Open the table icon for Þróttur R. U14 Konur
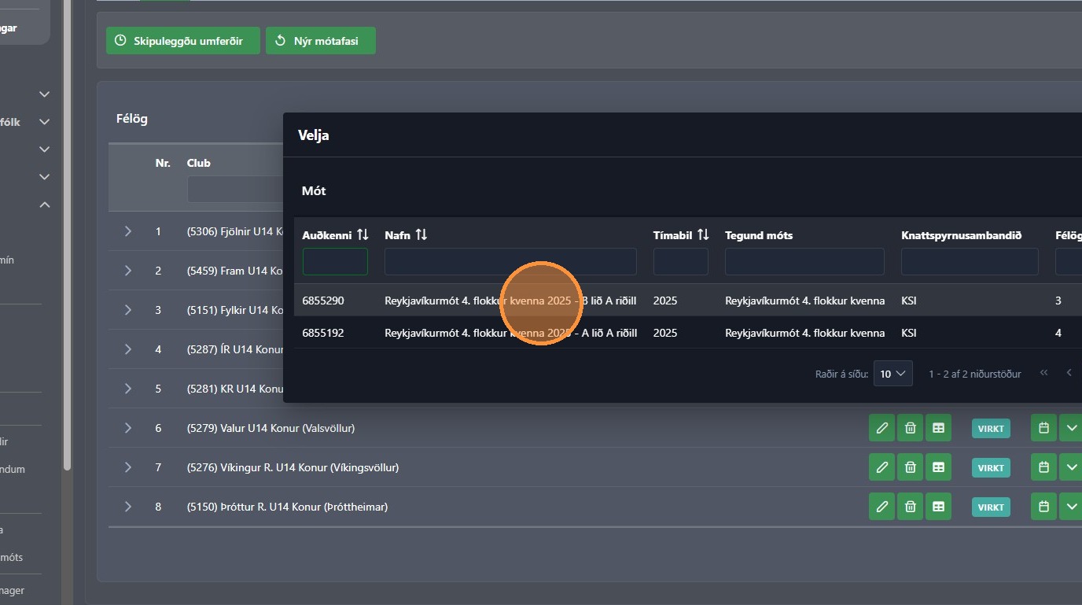The width and height of the screenshot is (1082, 605). click(938, 507)
